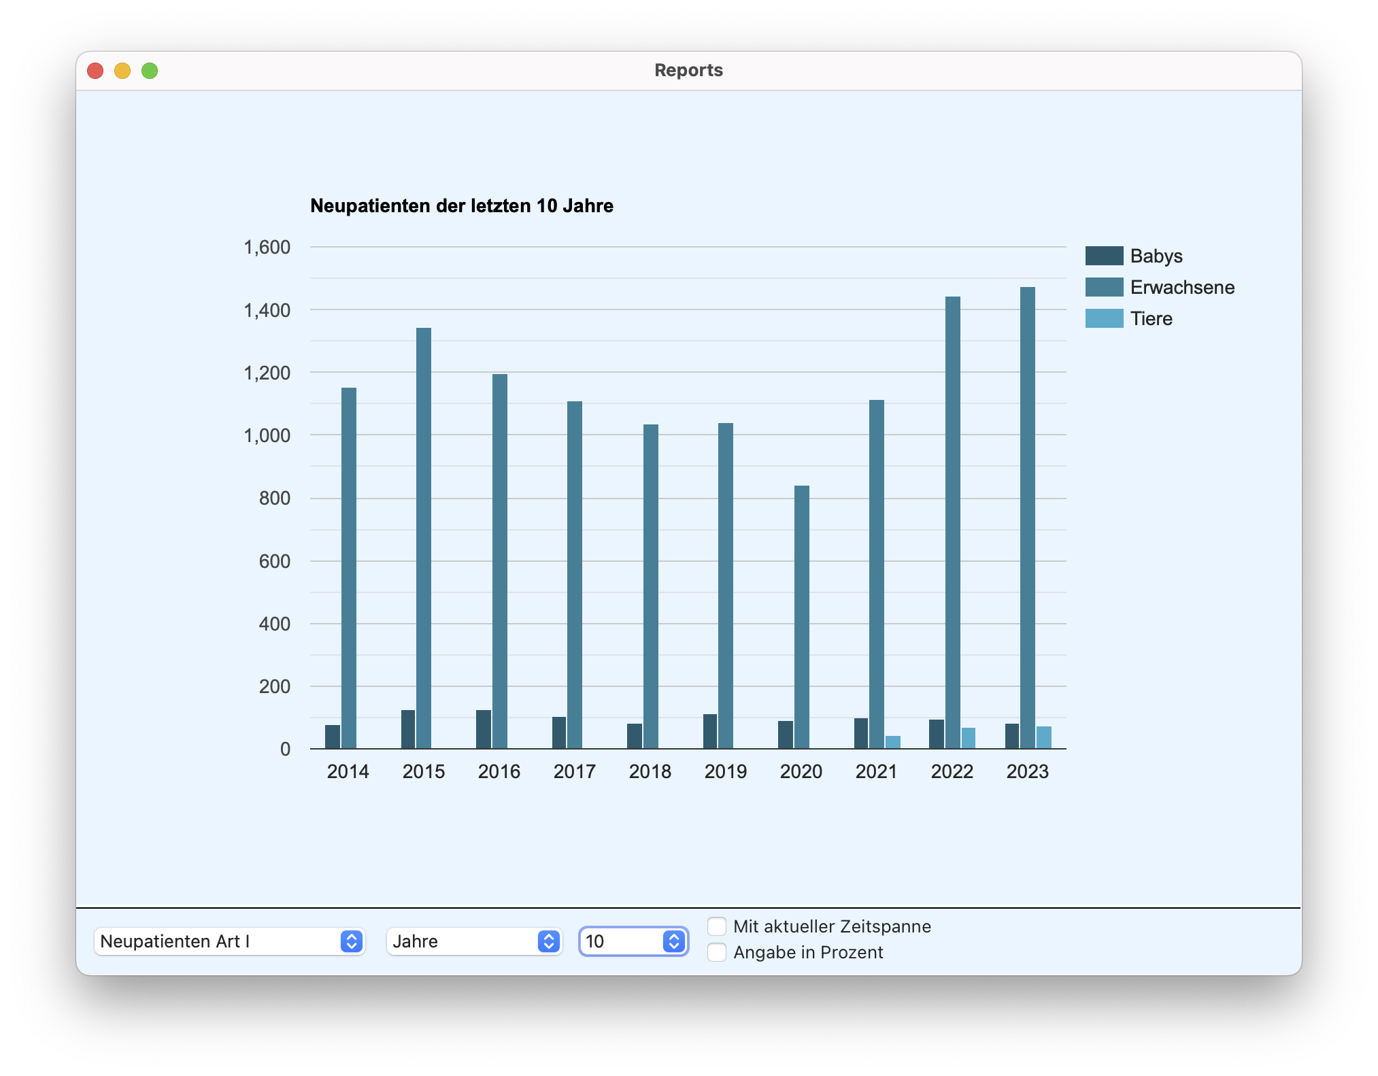Click the Reports window title
1378x1076 pixels.
[x=688, y=70]
